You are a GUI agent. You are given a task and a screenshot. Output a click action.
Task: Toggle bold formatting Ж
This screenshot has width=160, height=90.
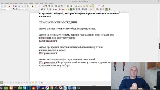tap(42, 9)
